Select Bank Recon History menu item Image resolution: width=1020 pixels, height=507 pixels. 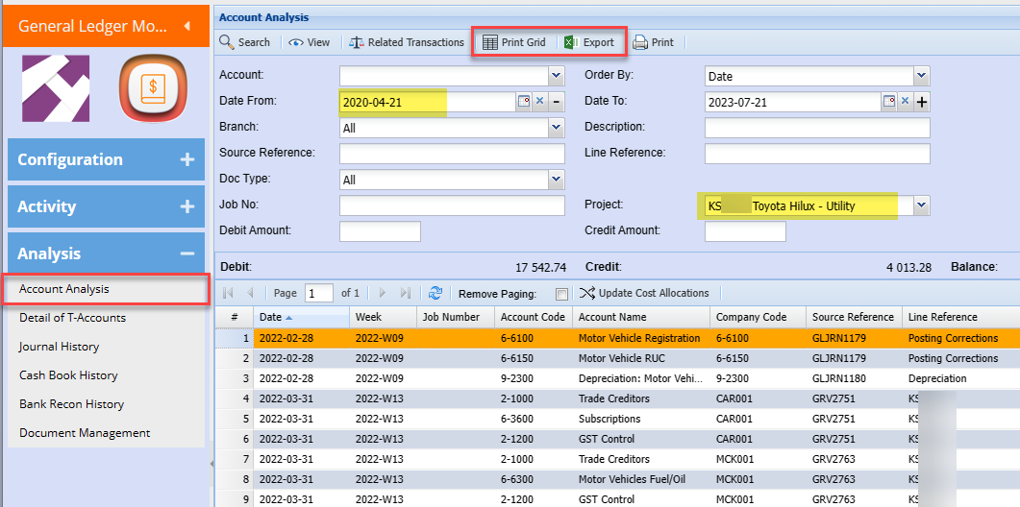pyautogui.click(x=71, y=404)
